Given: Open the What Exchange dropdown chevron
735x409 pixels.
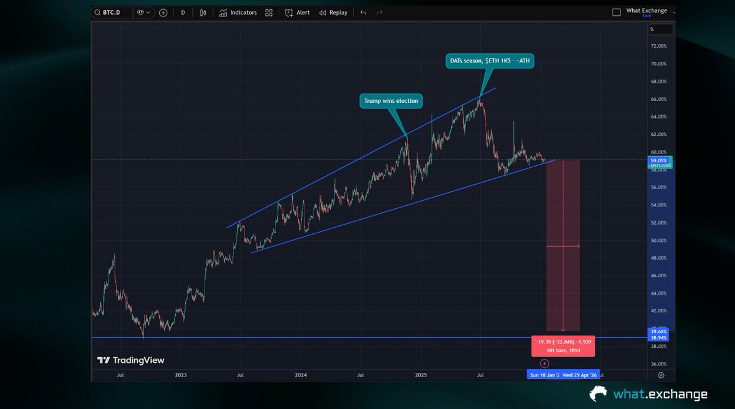Looking at the screenshot, I should coord(674,12).
